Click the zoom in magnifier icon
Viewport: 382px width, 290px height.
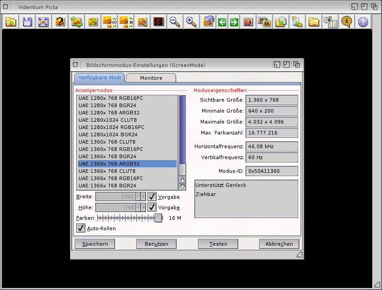[191, 22]
